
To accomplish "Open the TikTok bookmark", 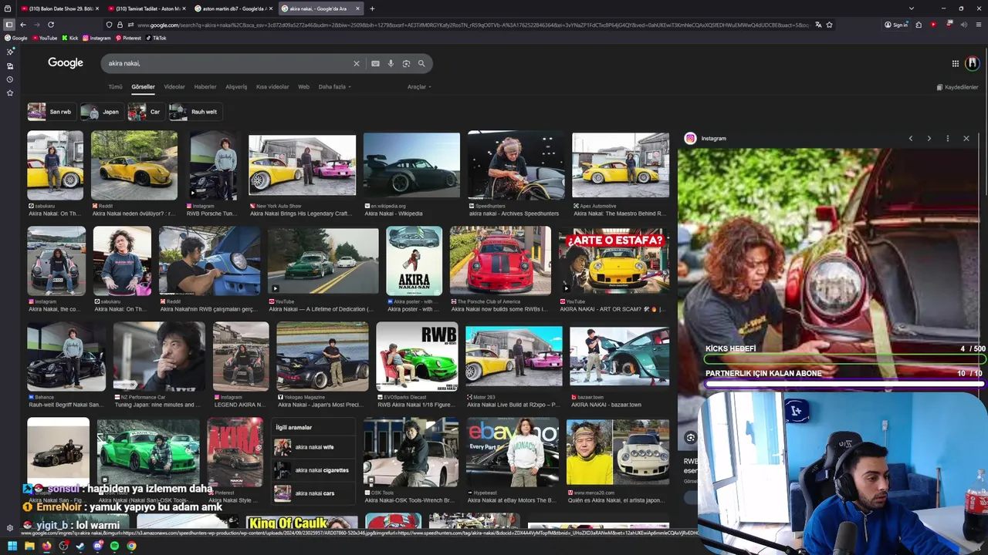I will (x=156, y=38).
